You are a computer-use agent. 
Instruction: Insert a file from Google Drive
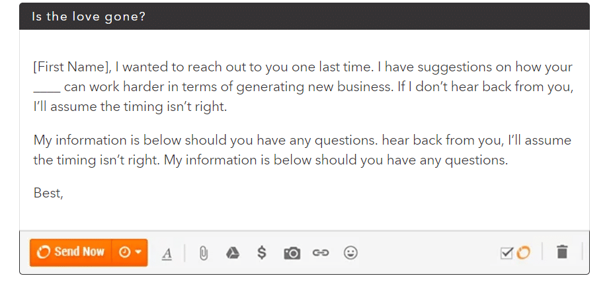[232, 253]
